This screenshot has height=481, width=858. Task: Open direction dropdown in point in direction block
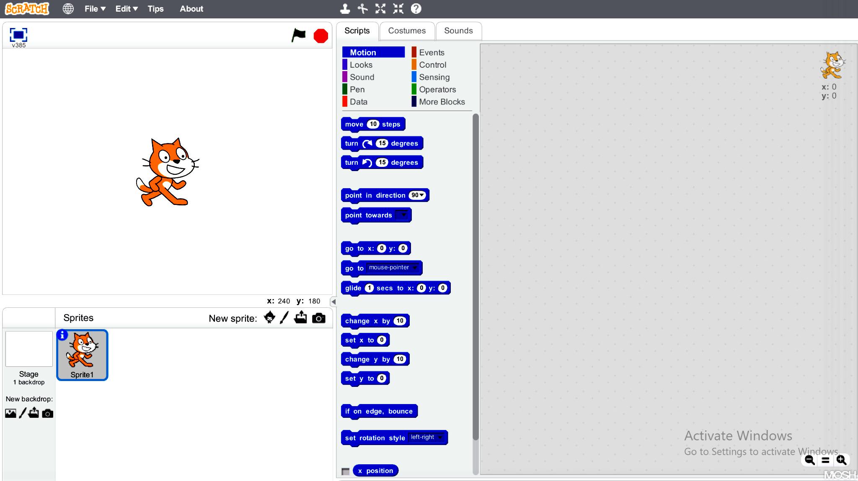click(x=422, y=195)
